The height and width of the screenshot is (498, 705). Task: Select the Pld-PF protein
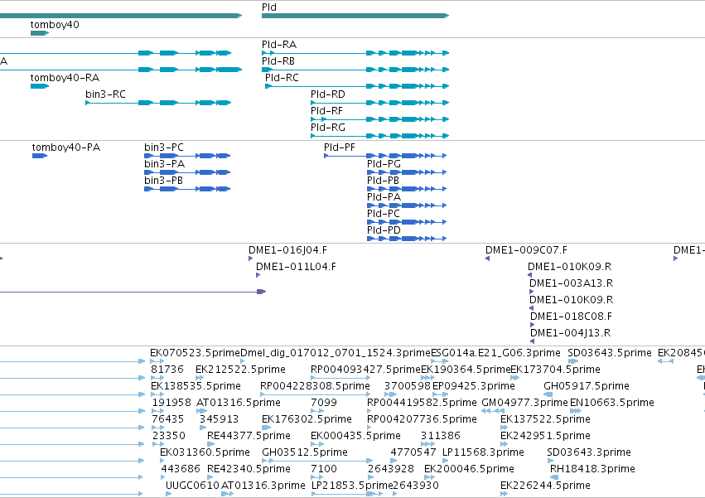click(x=385, y=156)
